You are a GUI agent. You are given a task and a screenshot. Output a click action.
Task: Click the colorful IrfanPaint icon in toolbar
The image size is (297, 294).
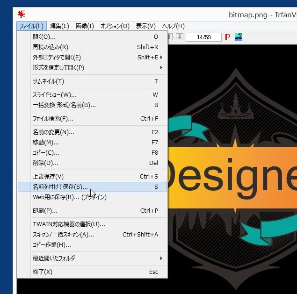[239, 37]
